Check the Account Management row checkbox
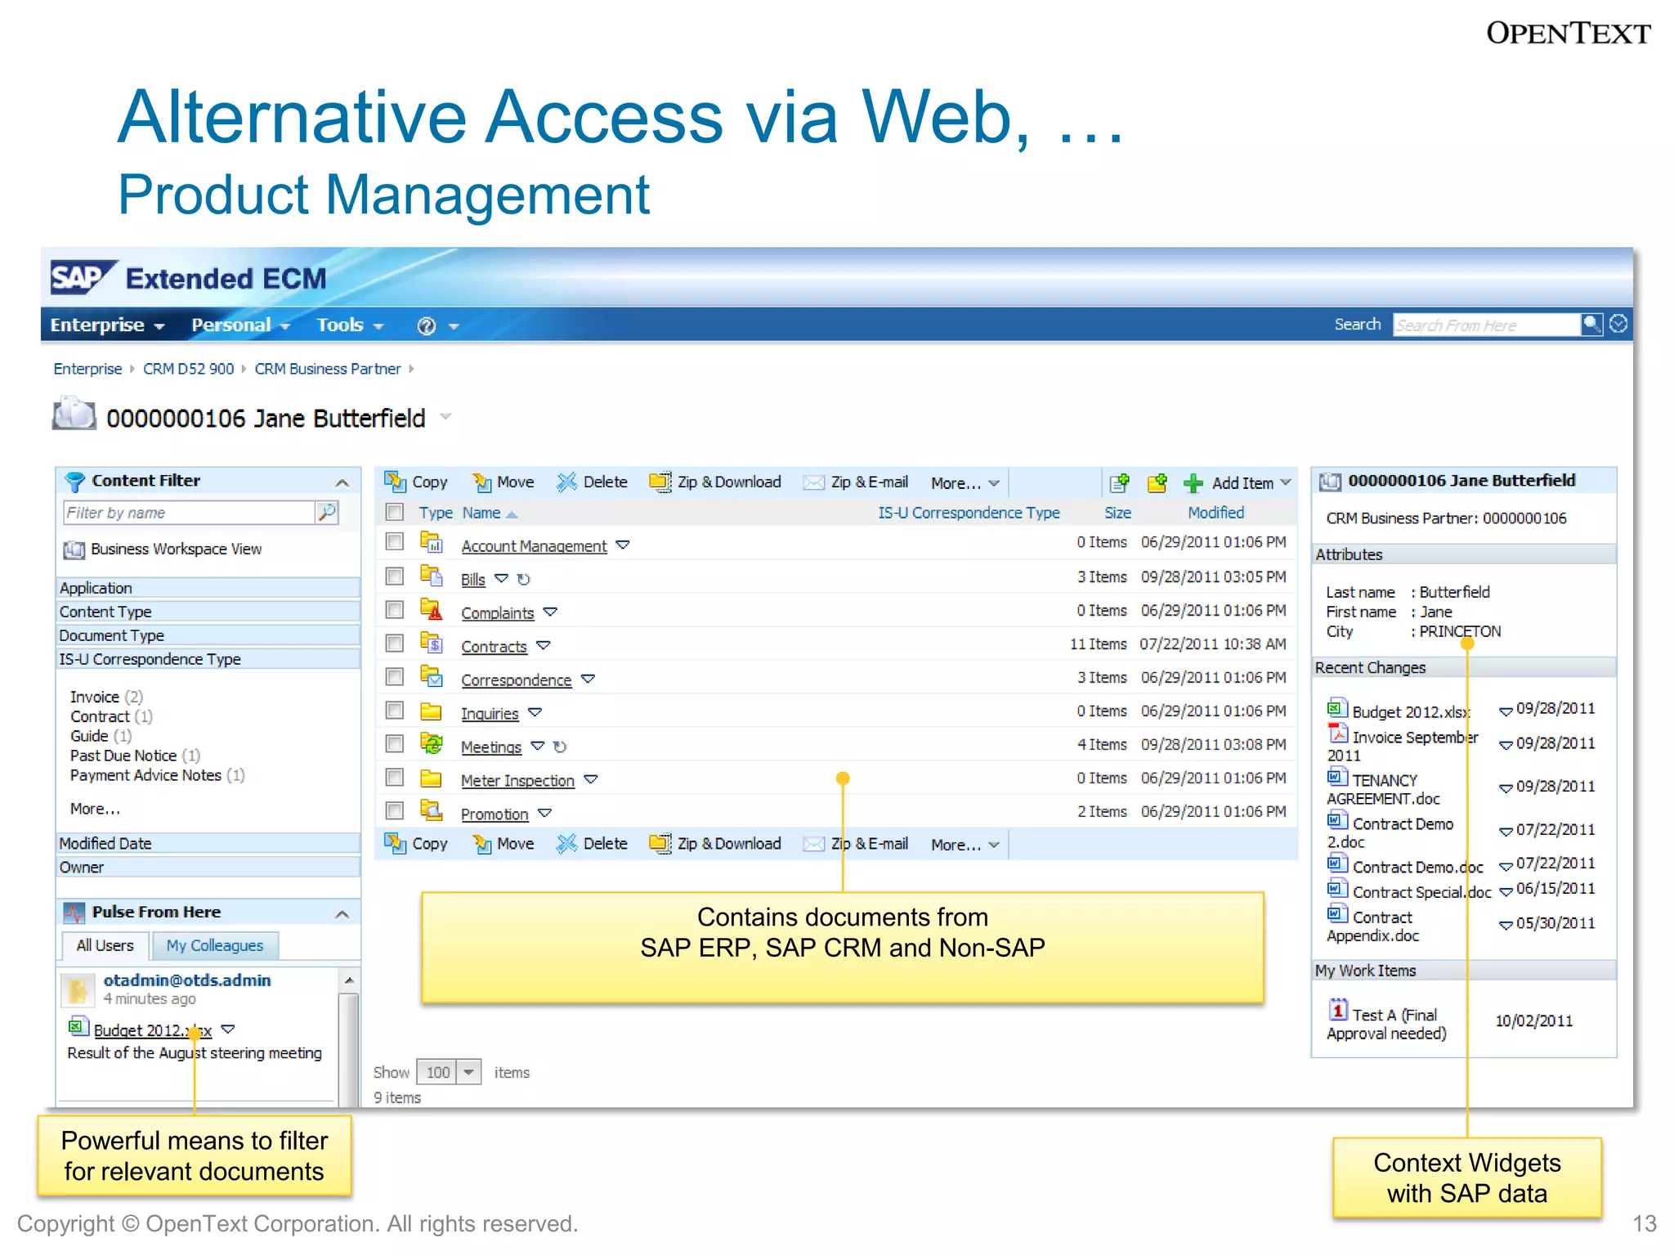Viewport: 1674px width, 1256px height. coord(395,541)
